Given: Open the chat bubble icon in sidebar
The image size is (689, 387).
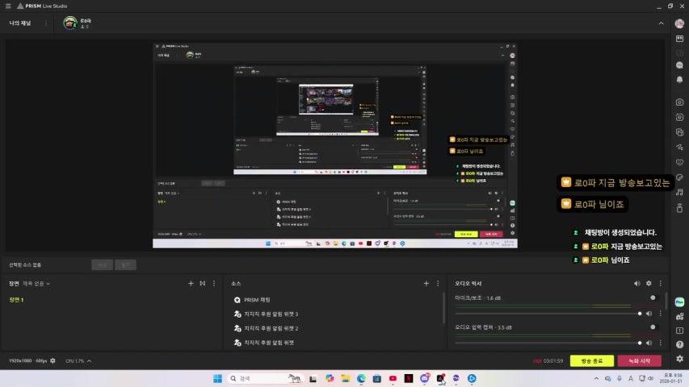Looking at the screenshot, I should pos(679,65).
